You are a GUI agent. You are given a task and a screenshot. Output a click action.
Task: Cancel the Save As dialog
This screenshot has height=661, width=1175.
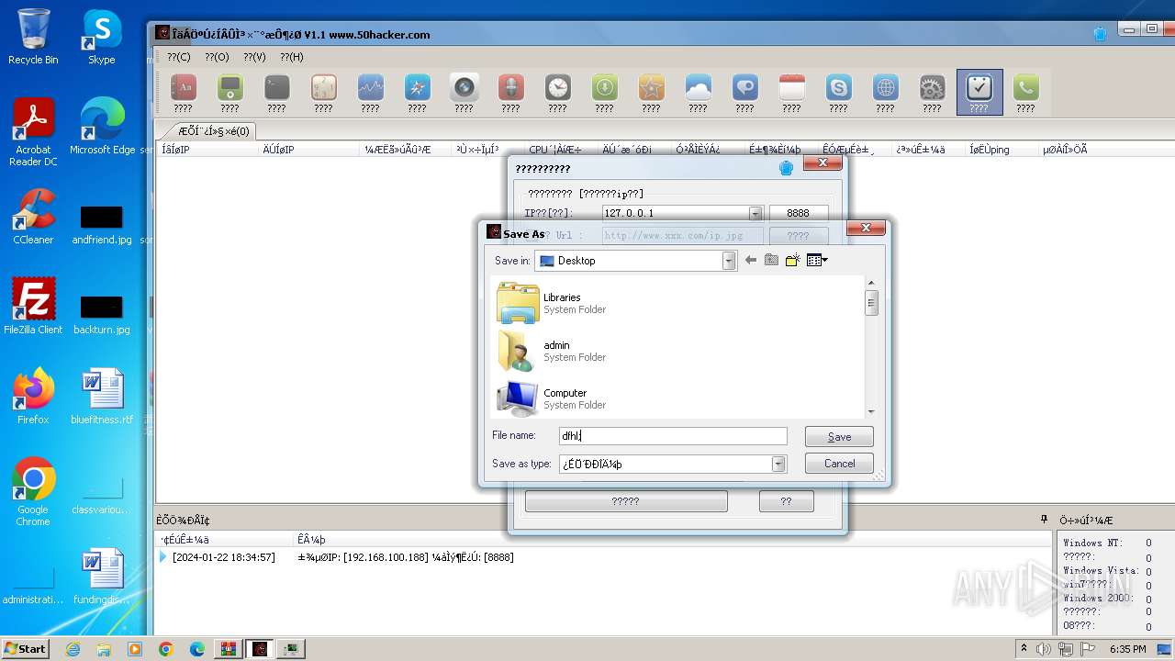[x=839, y=464]
